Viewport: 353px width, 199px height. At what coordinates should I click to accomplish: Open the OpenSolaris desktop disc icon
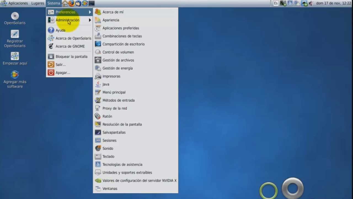15,16
